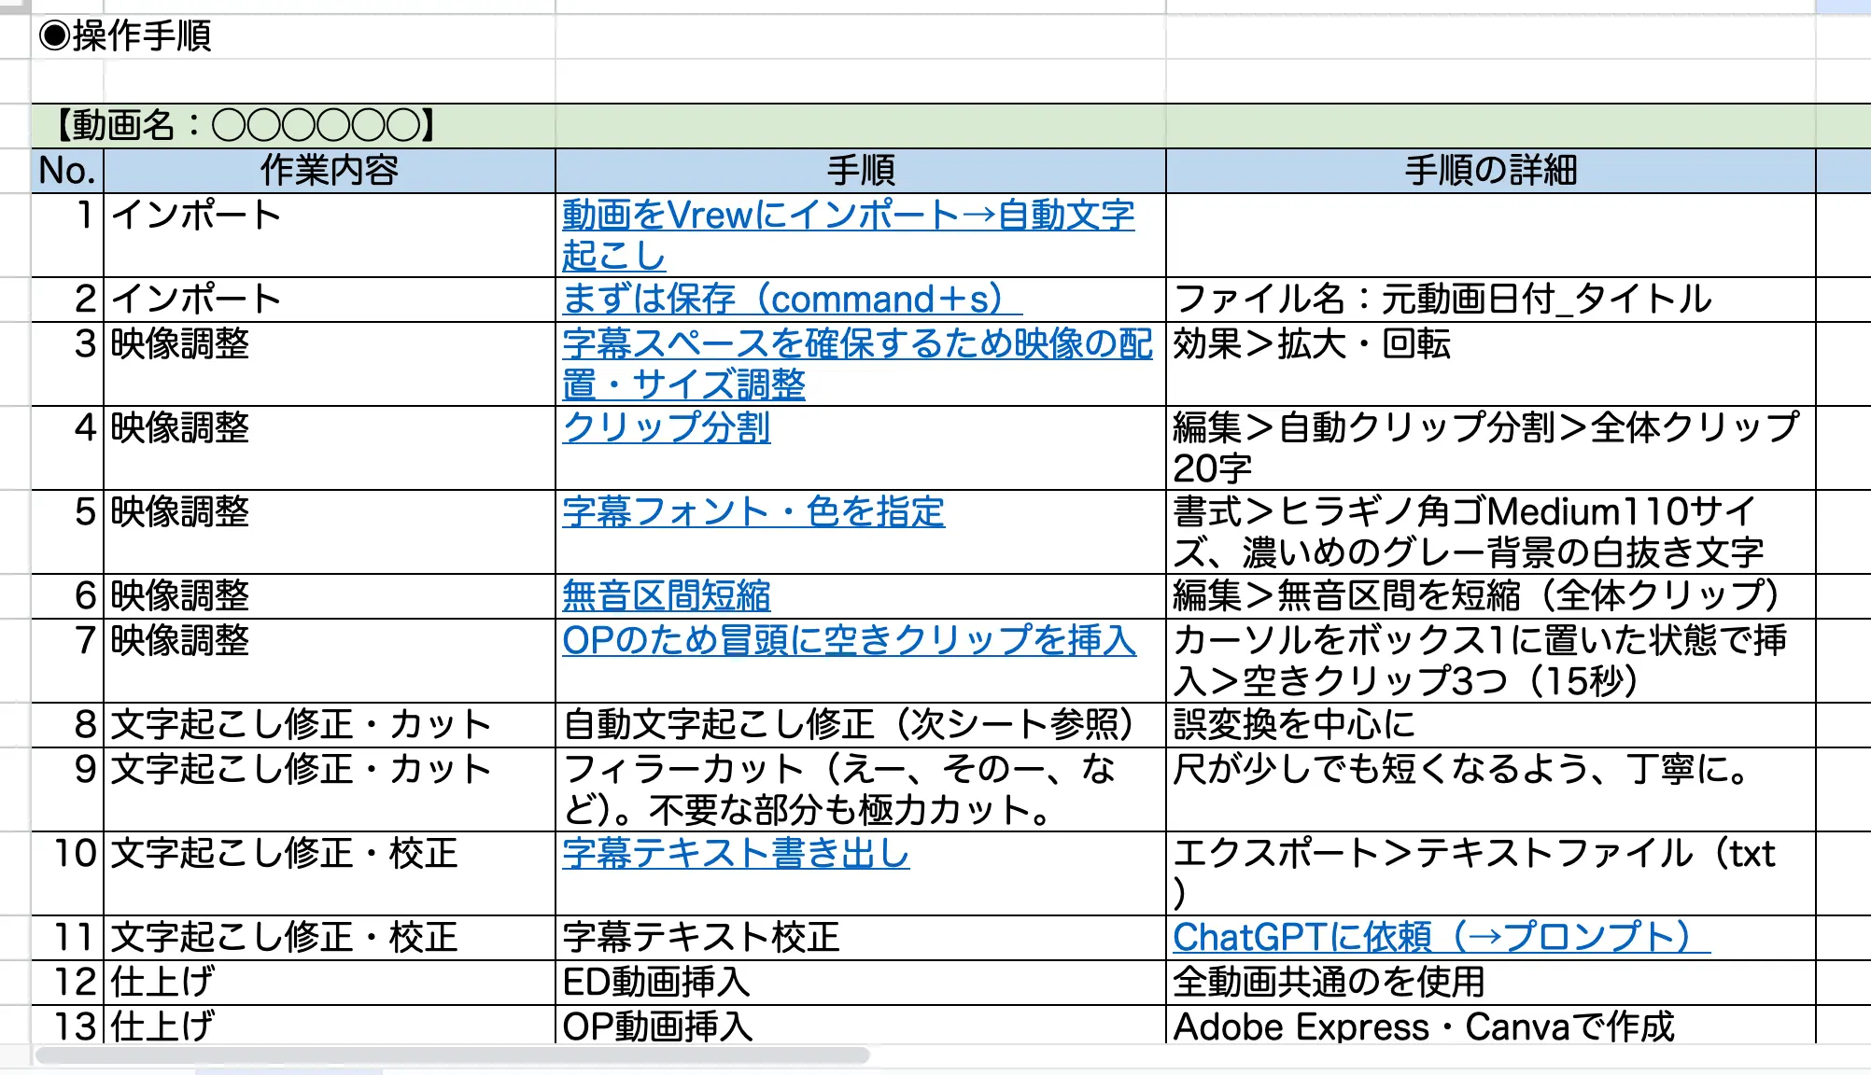1871x1075 pixels.
Task: Click cell with Adobe Express・Canvaで作成
Action: pos(1490,1026)
